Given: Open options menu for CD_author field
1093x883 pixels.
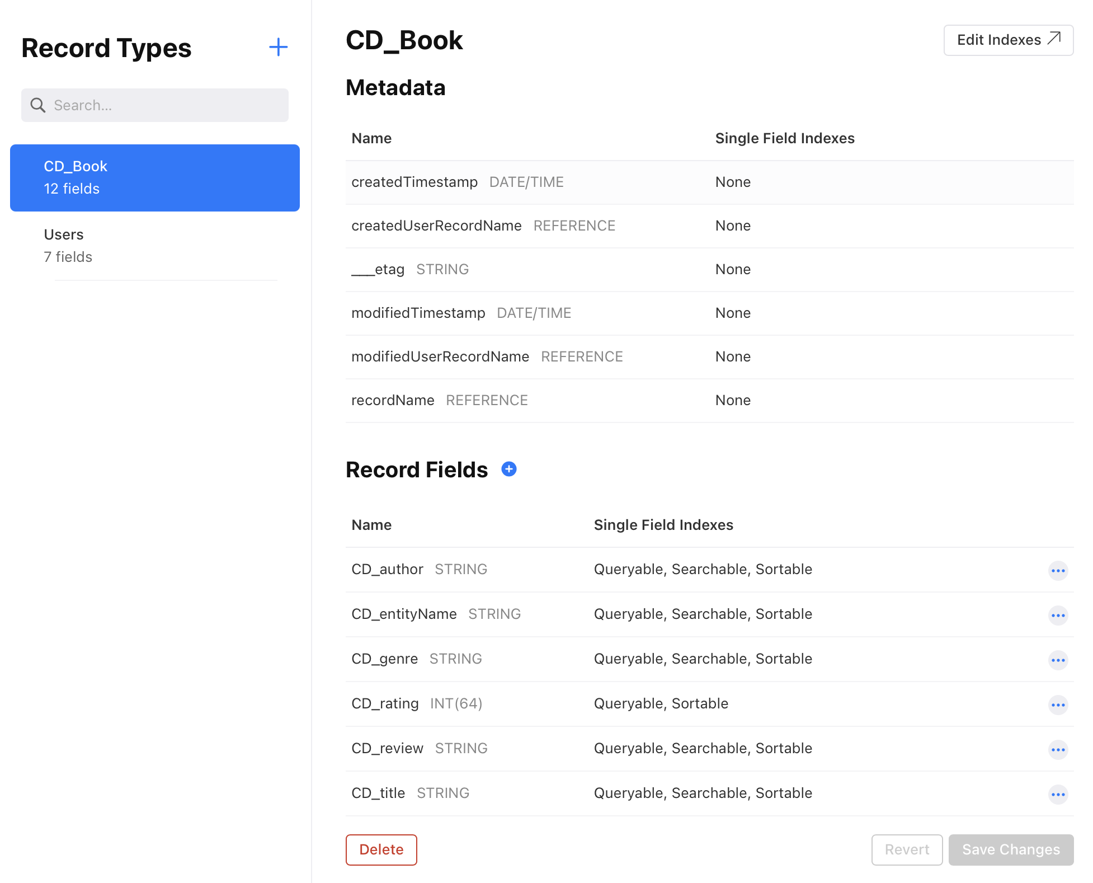Looking at the screenshot, I should (1057, 571).
